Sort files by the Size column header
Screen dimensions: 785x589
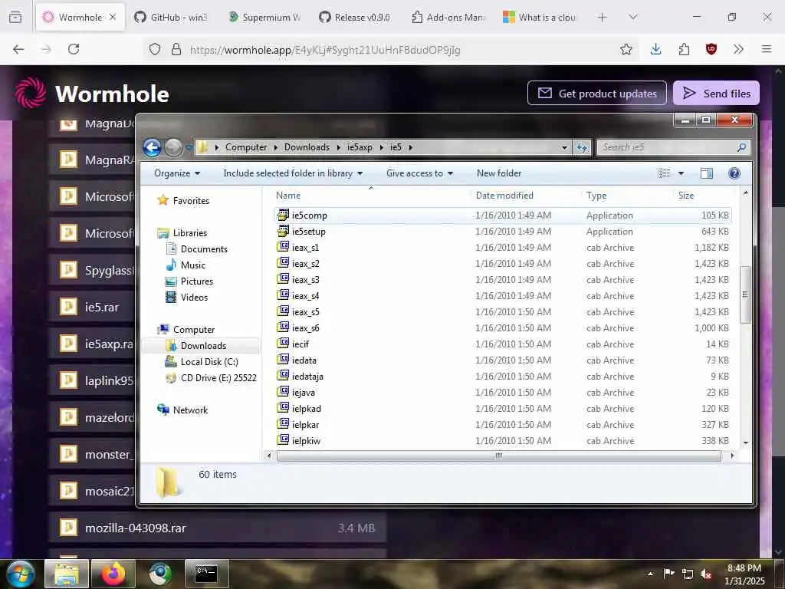(686, 196)
